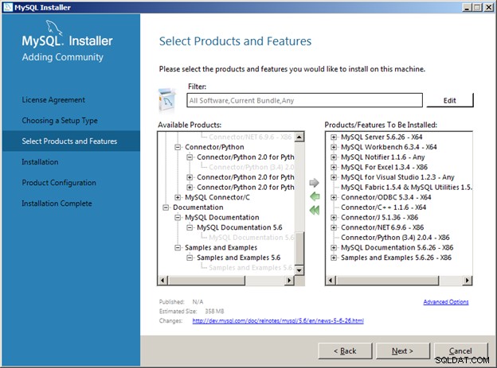Select the MySQL Documentation category
Image resolution: width=497 pixels, height=368 pixels.
coord(222,218)
